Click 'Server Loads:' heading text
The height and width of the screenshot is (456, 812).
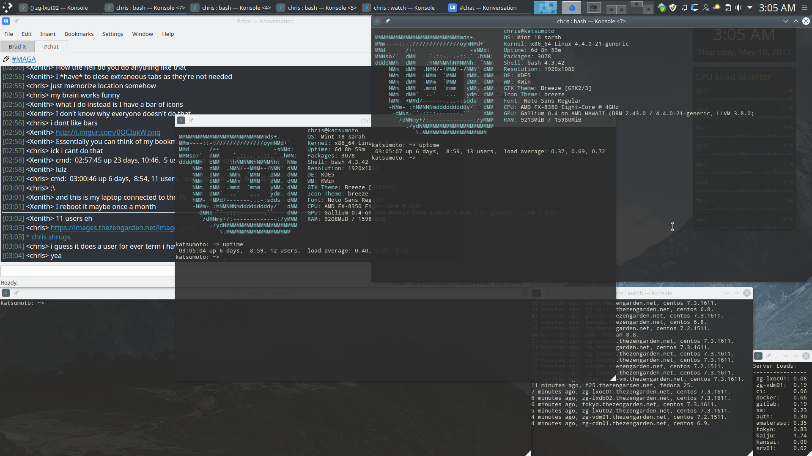[x=774, y=366]
